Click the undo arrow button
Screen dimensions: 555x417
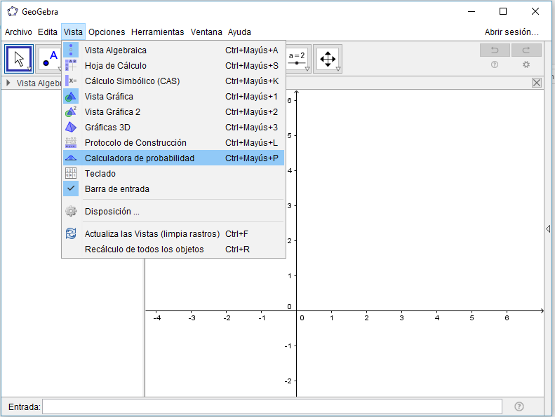point(495,50)
